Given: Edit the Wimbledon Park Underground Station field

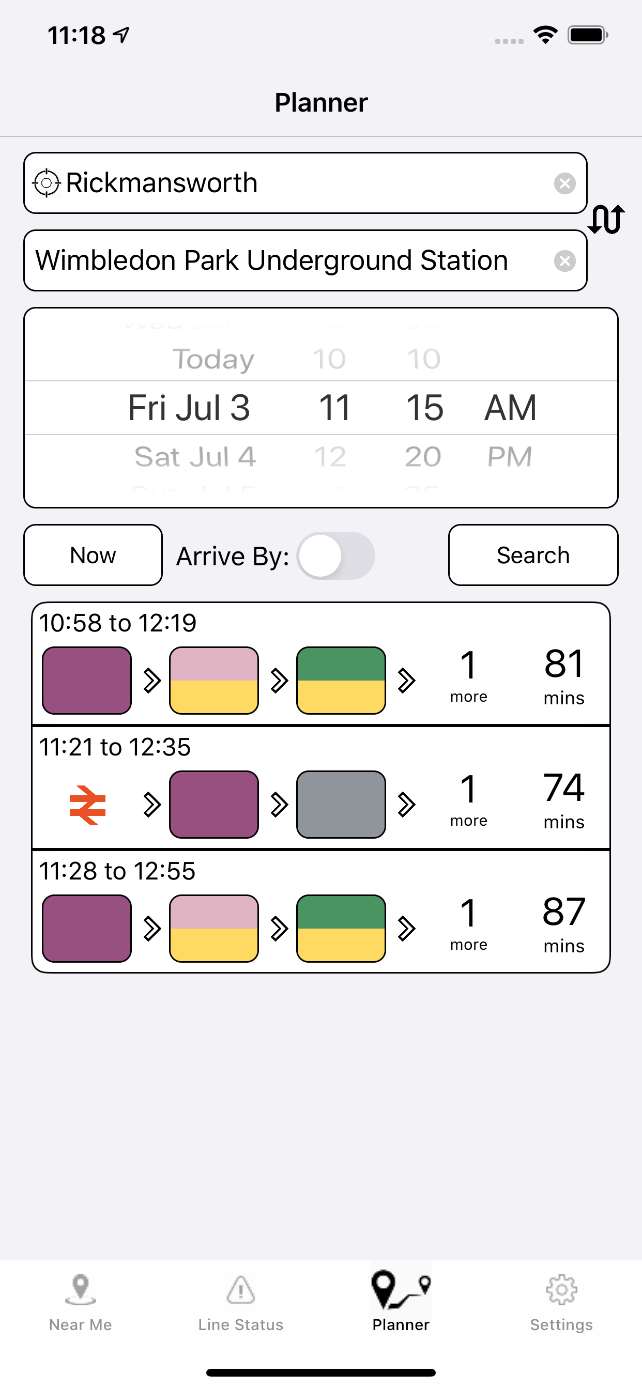Looking at the screenshot, I should click(292, 261).
